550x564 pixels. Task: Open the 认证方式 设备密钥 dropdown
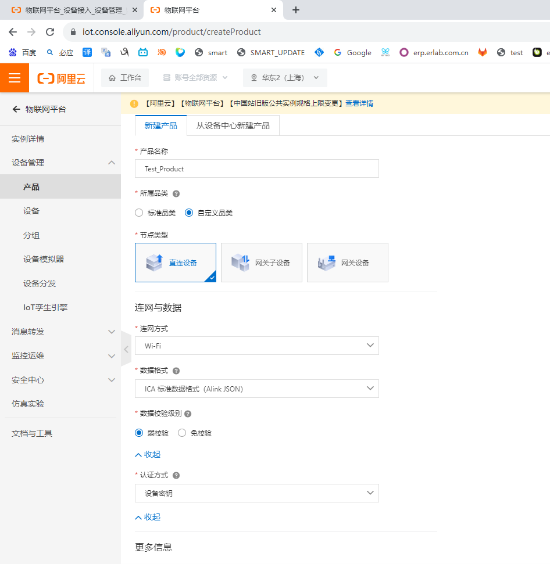(x=256, y=493)
